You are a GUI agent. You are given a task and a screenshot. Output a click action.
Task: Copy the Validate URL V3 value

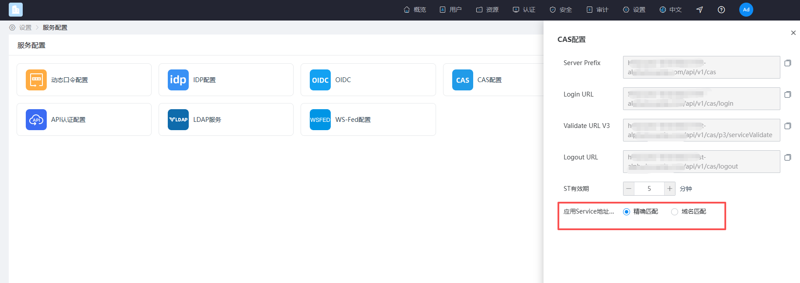(x=788, y=126)
